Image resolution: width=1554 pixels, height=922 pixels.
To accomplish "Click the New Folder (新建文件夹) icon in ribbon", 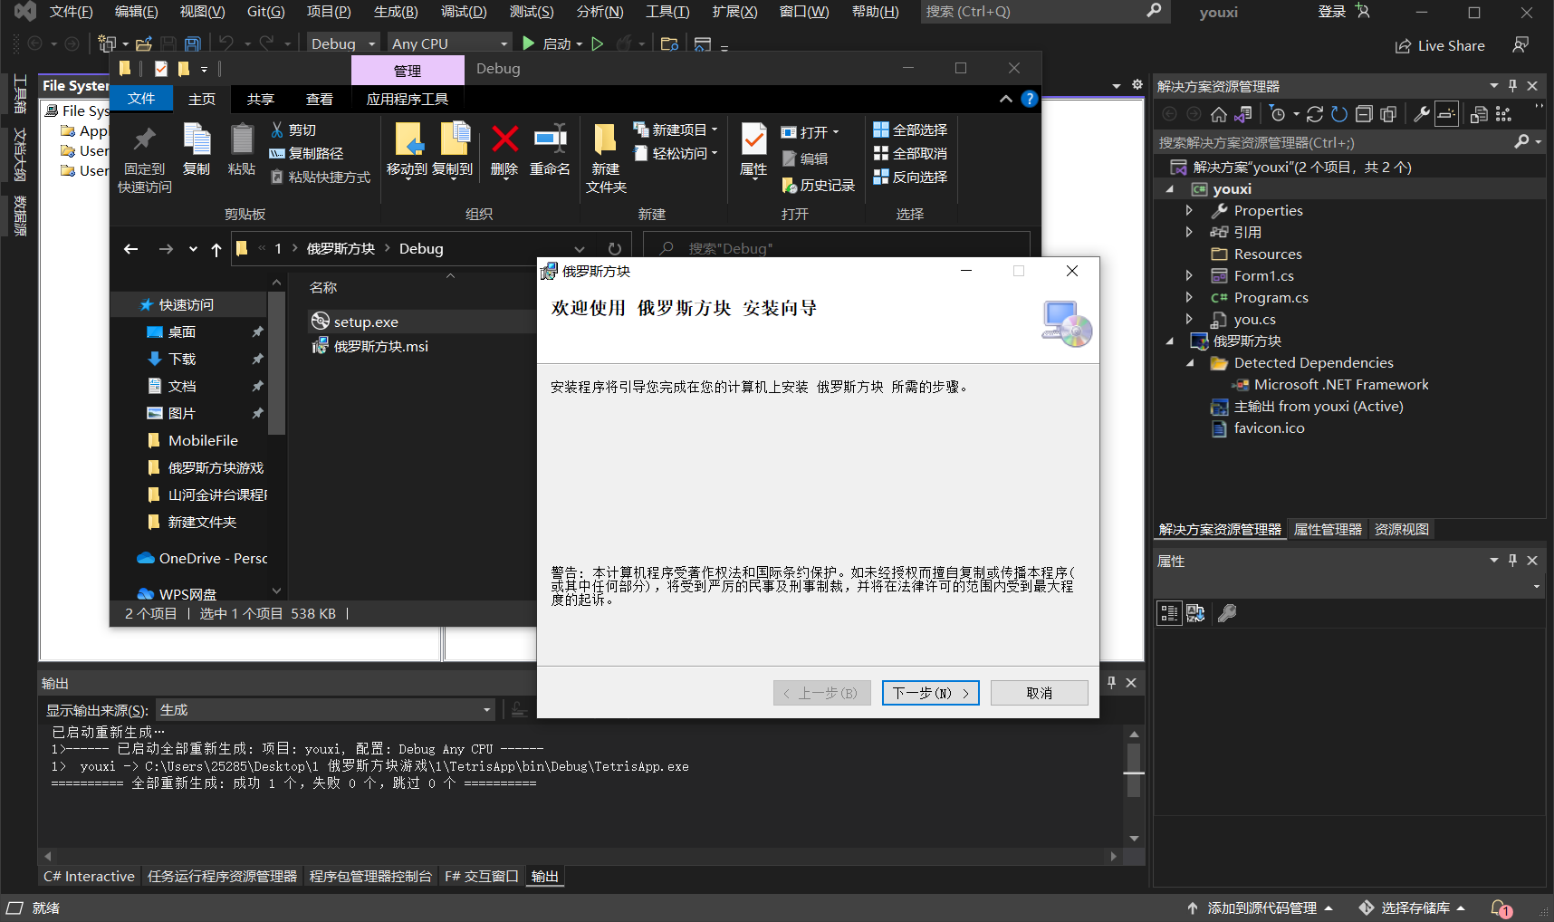I will 605,139.
